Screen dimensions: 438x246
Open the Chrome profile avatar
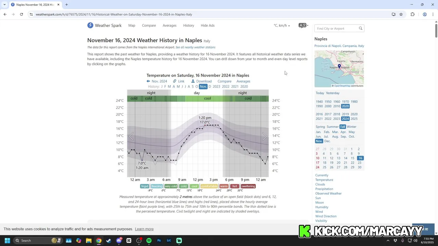pyautogui.click(x=425, y=14)
